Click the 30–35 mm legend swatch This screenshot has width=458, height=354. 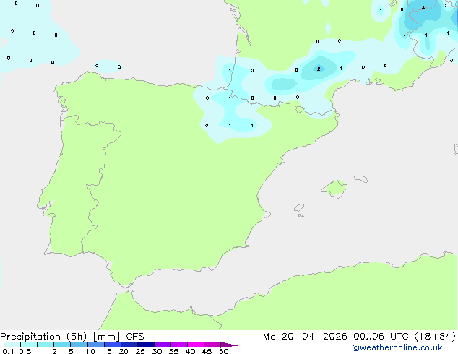(x=163, y=345)
